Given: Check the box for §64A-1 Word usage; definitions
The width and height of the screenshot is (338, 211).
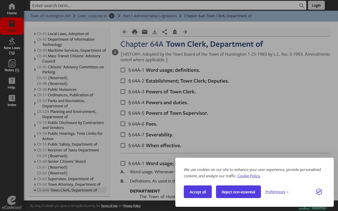Looking at the screenshot, I should (123, 70).
